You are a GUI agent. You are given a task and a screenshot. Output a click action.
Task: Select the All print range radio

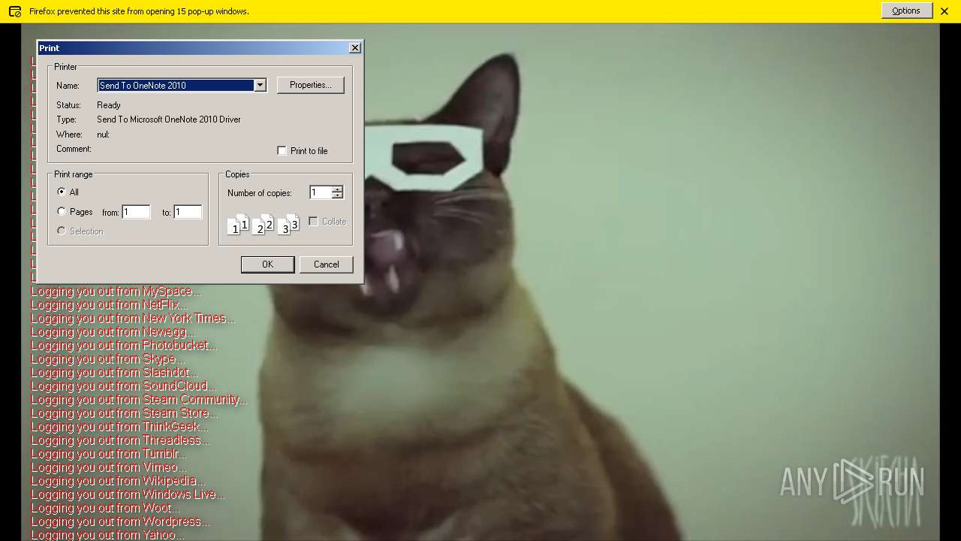62,192
